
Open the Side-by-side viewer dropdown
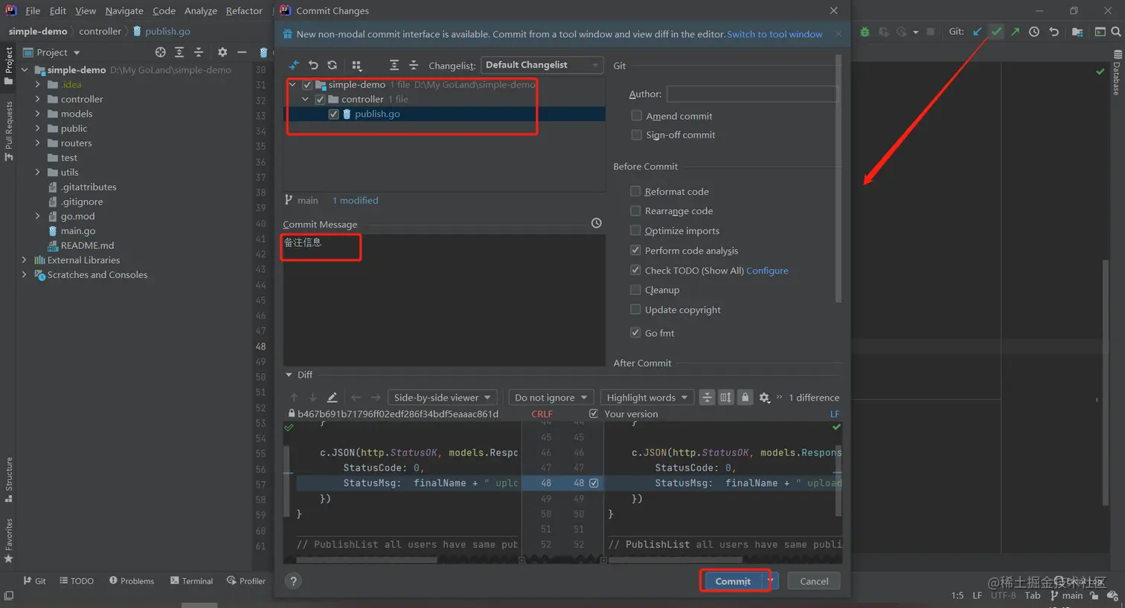tap(442, 398)
